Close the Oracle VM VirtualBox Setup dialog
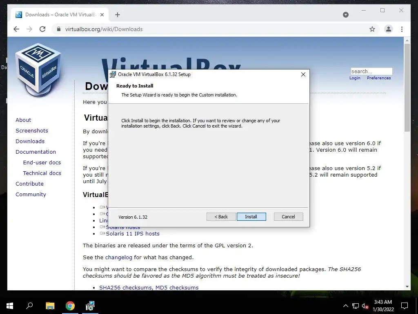This screenshot has height=314, width=418. [x=303, y=74]
